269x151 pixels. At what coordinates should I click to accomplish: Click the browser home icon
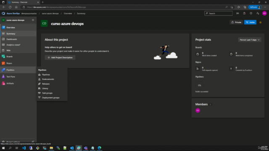coord(16,7)
